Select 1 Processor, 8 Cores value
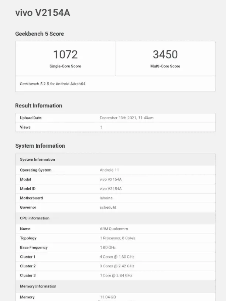The image size is (226, 301). (117, 238)
